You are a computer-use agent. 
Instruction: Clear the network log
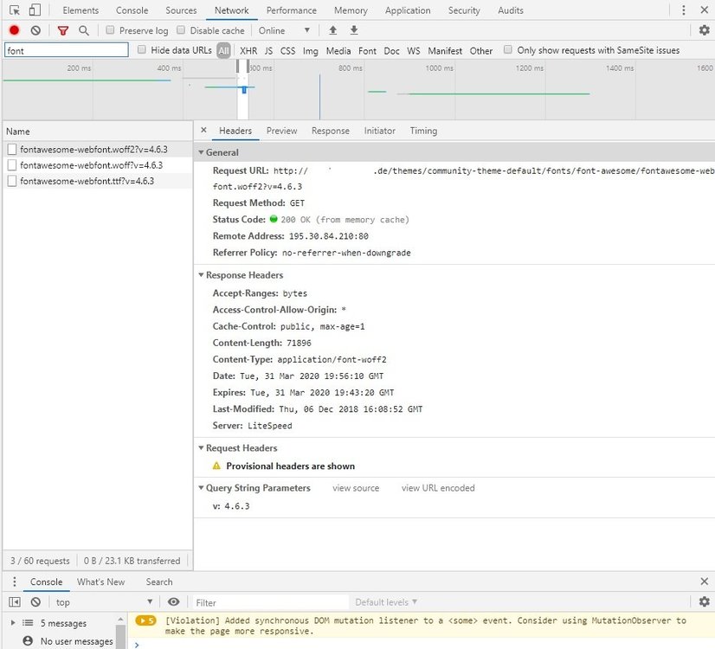[35, 30]
